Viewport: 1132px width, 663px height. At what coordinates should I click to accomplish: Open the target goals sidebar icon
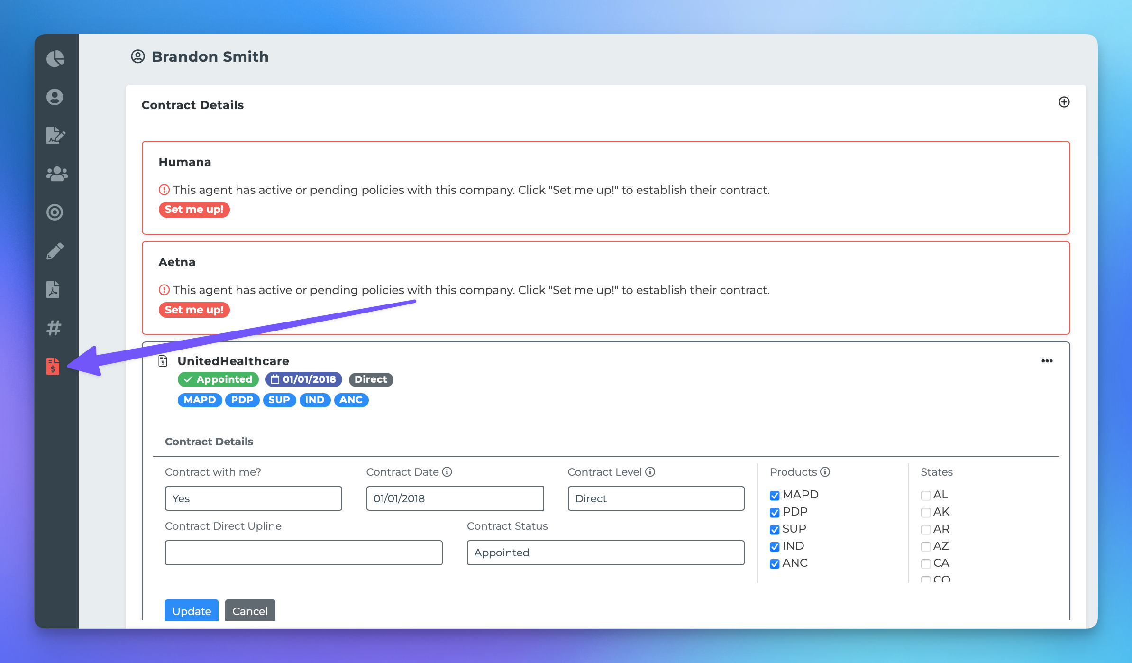(x=55, y=212)
